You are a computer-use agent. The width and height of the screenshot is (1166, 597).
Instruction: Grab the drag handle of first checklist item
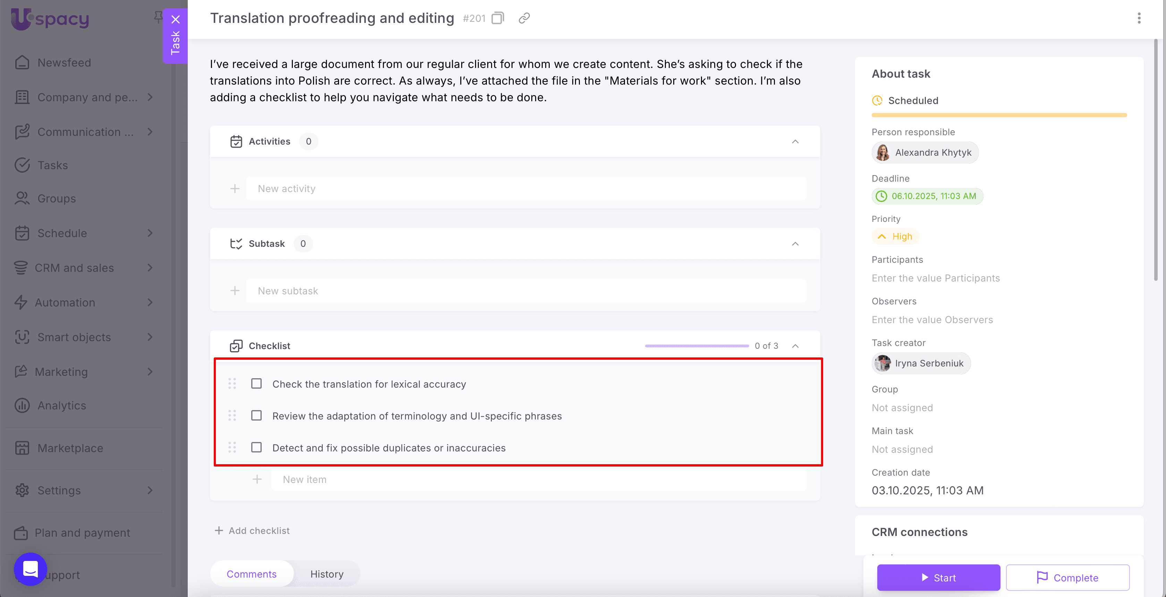click(x=232, y=383)
